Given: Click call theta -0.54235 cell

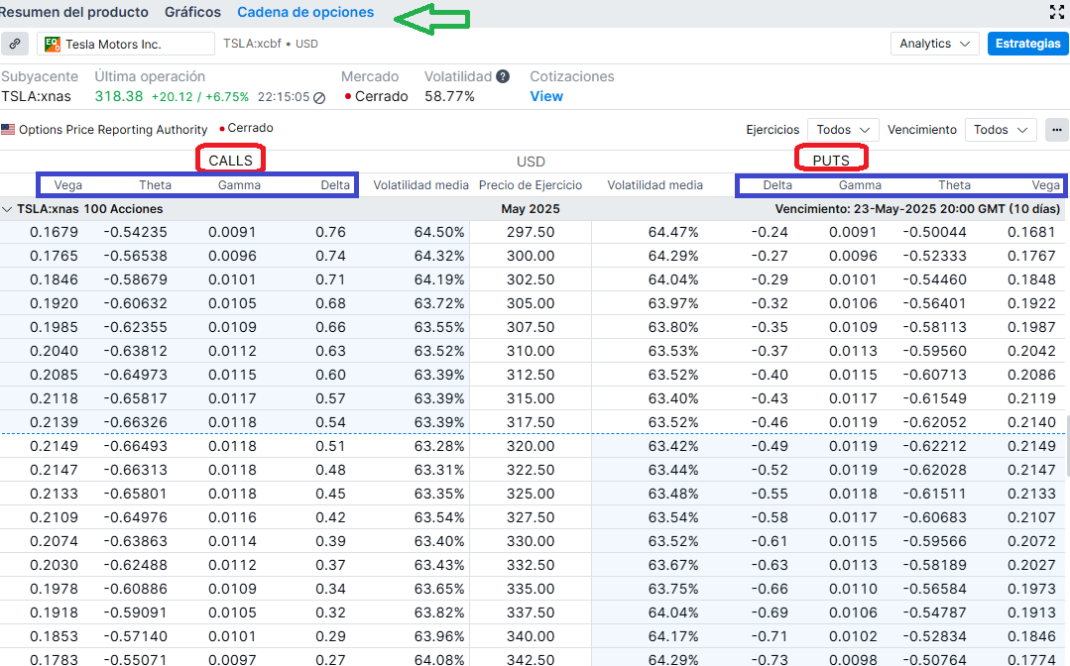Looking at the screenshot, I should (x=135, y=233).
